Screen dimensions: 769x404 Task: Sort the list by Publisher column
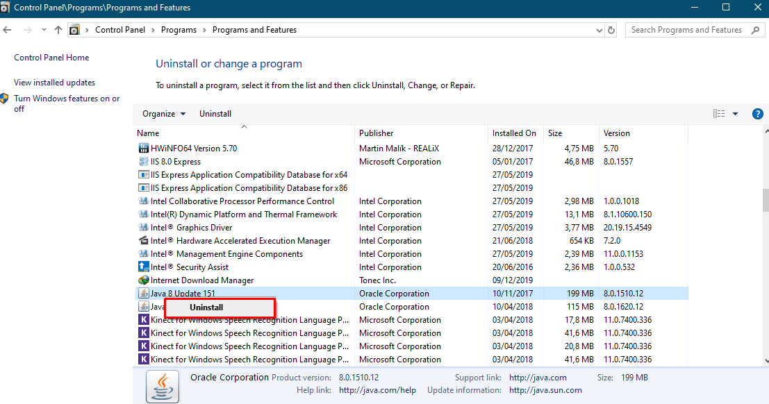point(421,133)
